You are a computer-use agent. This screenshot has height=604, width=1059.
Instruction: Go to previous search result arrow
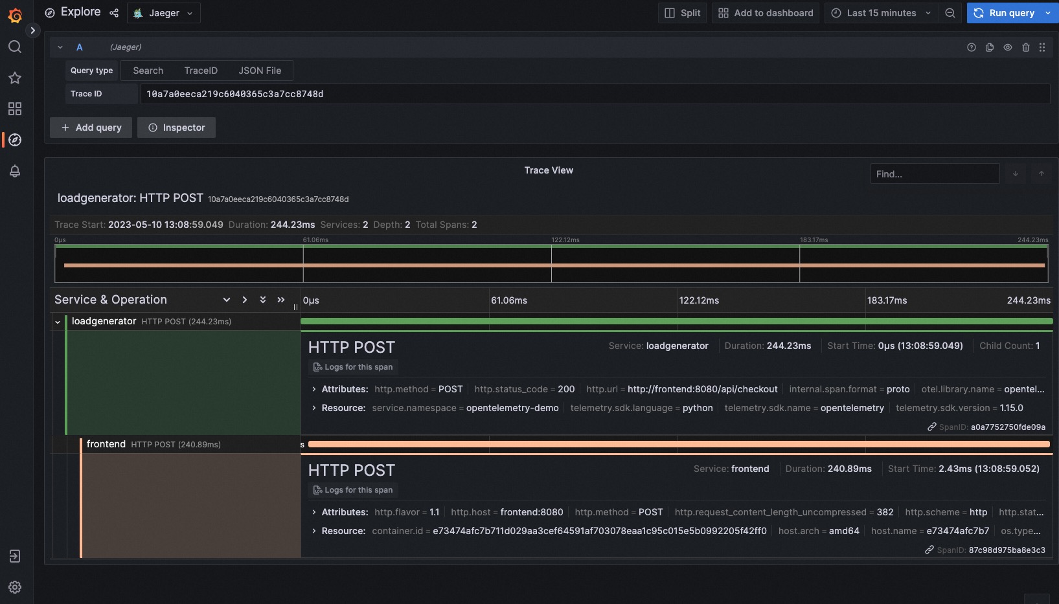point(1042,173)
